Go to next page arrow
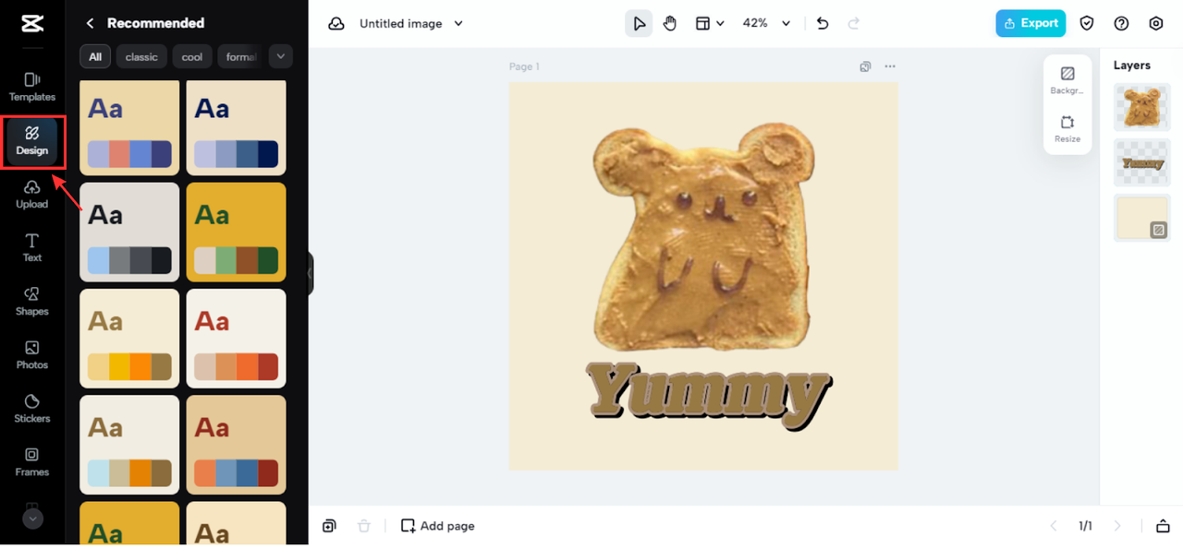 click(x=1117, y=526)
